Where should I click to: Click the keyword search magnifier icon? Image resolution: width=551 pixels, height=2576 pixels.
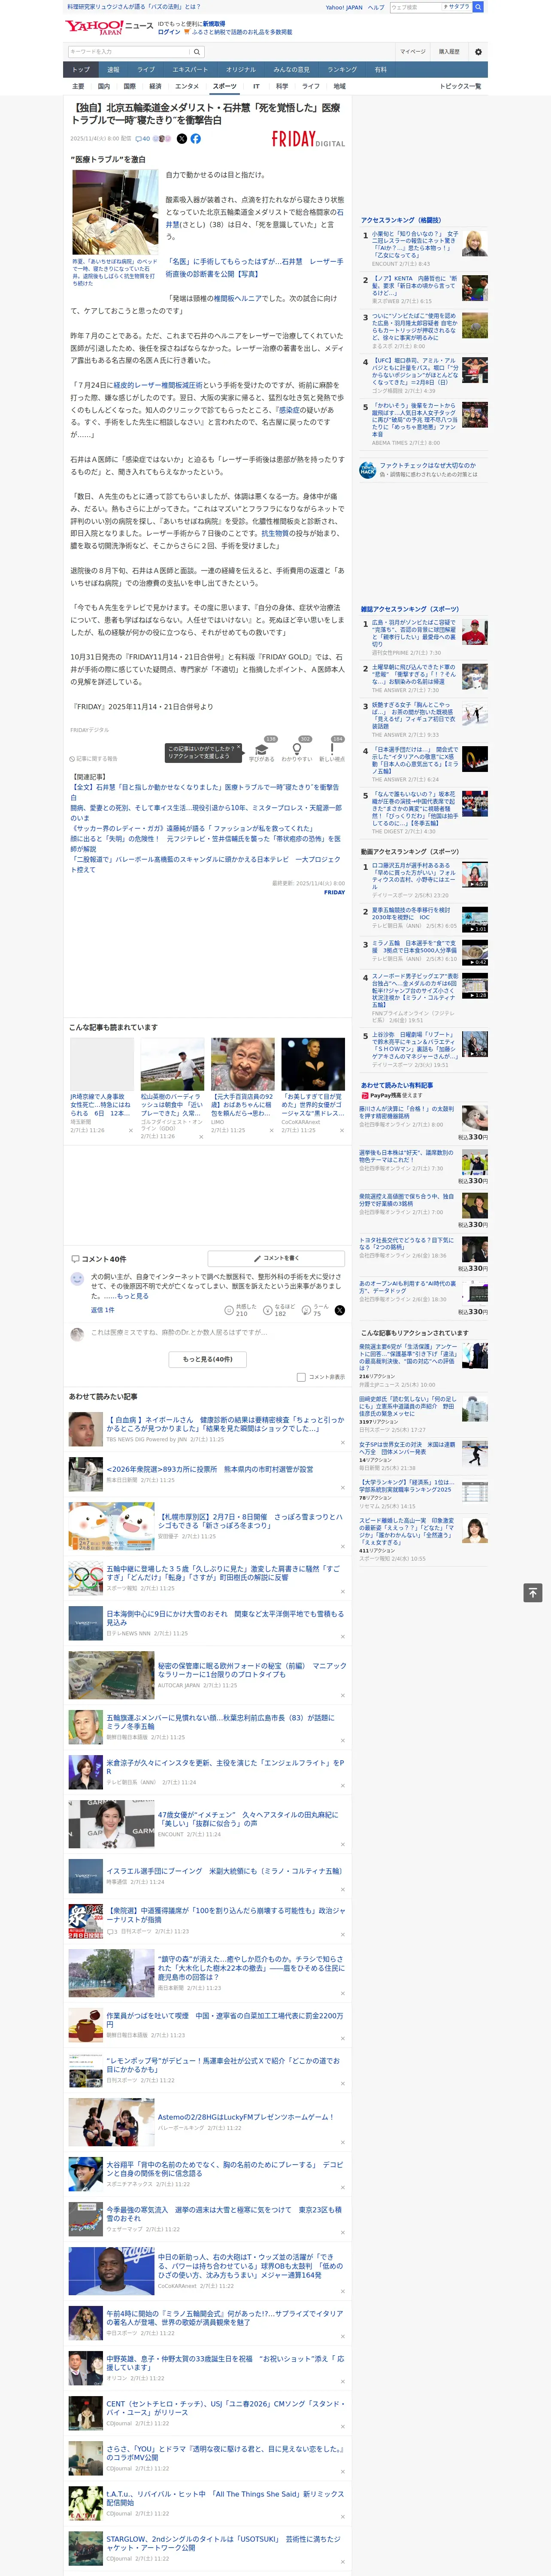click(x=197, y=52)
